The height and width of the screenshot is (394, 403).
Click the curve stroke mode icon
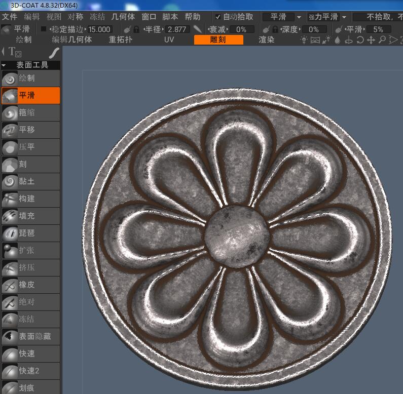pos(54,53)
